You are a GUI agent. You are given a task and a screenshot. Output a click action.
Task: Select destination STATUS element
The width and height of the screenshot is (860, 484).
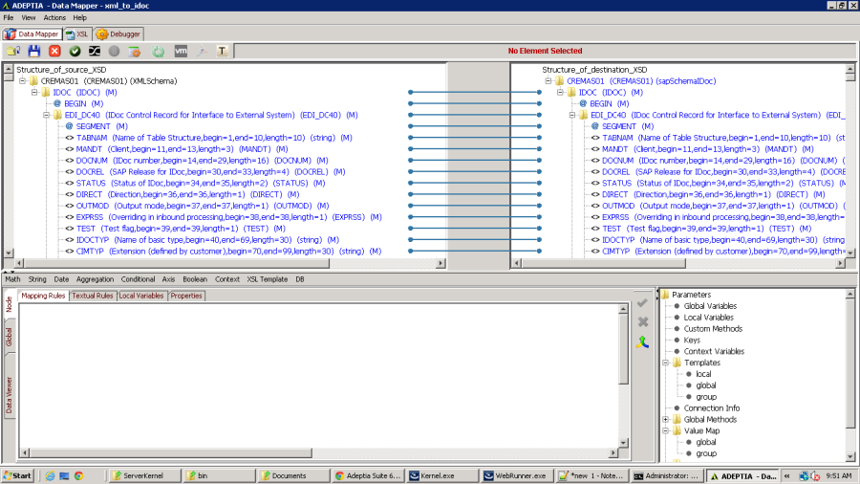tap(719, 183)
